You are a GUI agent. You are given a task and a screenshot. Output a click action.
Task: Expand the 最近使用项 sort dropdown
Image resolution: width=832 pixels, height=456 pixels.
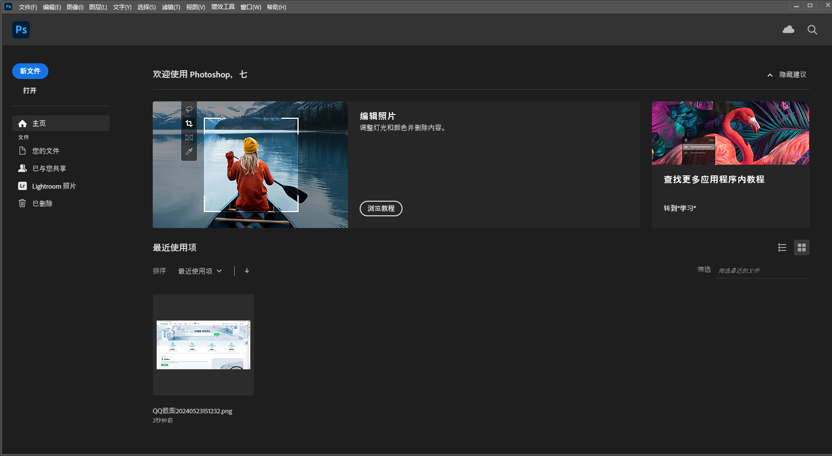200,271
